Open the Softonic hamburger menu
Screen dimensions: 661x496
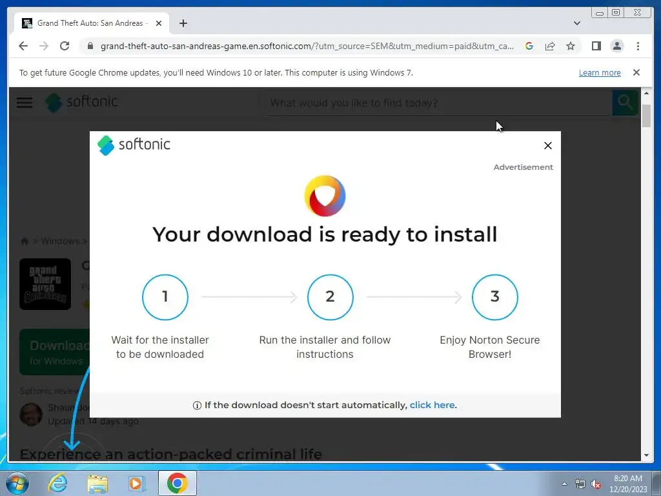click(x=25, y=102)
